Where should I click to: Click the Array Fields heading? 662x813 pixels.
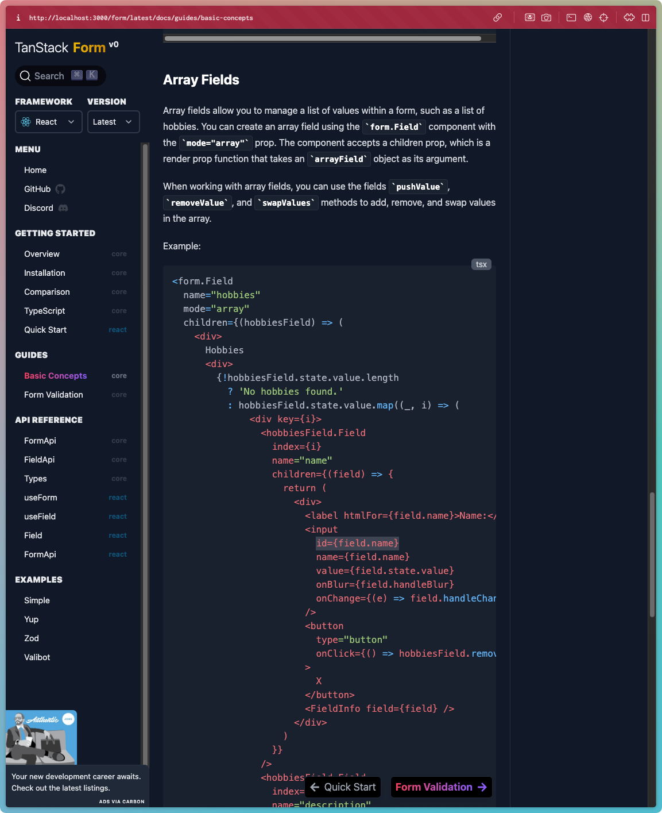(x=201, y=80)
